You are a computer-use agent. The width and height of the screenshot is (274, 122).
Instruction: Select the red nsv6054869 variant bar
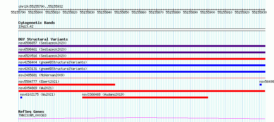click(142, 91)
